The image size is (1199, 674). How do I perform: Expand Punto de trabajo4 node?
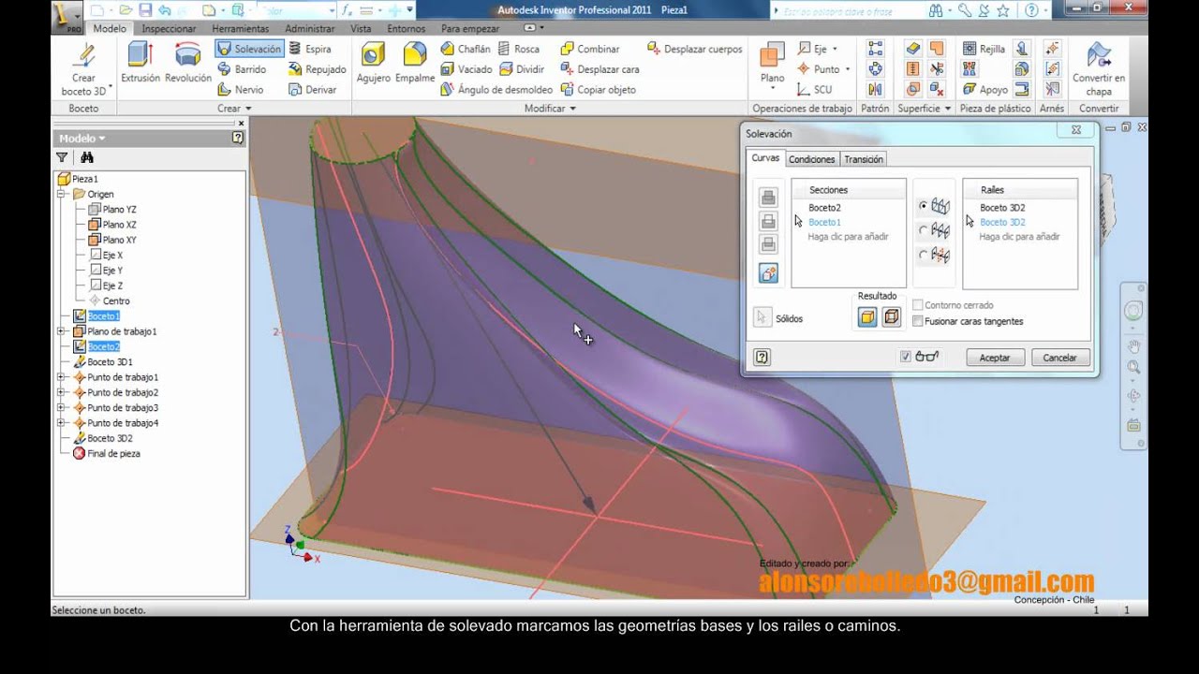(x=61, y=423)
